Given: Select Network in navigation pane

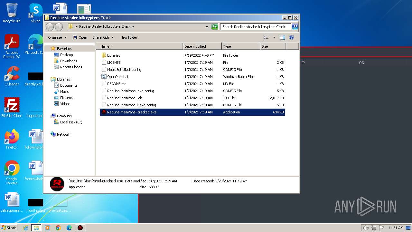Looking at the screenshot, I should (x=63, y=134).
